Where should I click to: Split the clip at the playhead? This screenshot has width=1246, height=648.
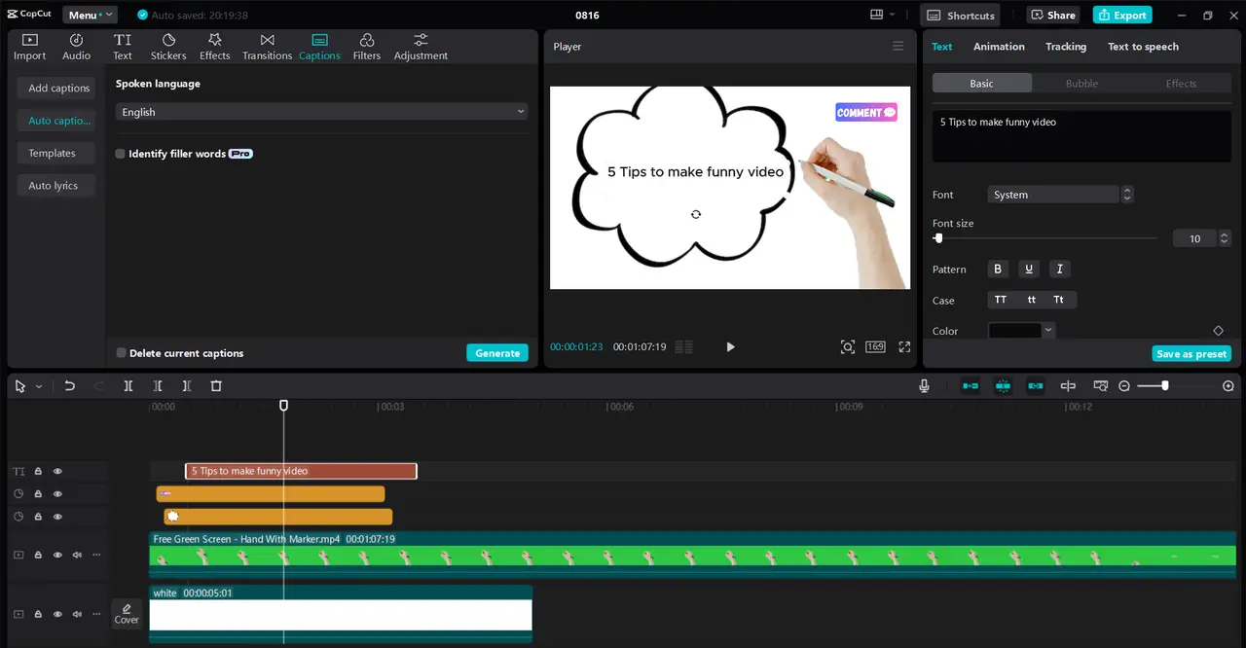click(128, 385)
